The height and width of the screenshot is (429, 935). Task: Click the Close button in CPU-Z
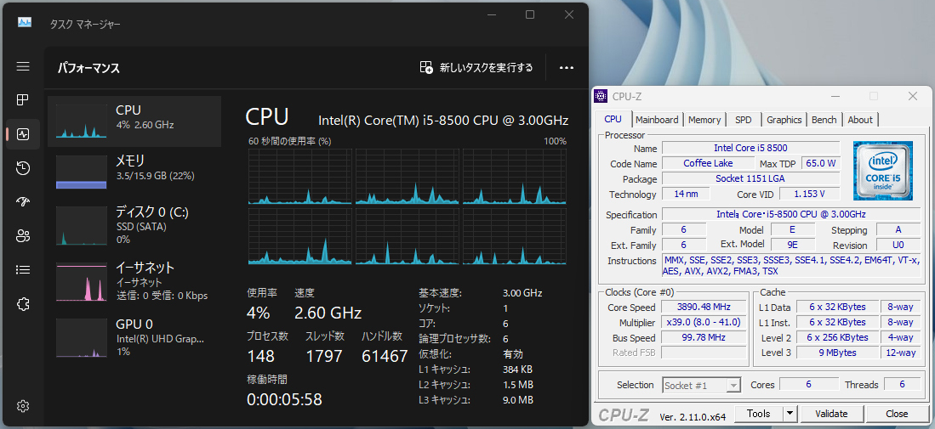(897, 414)
